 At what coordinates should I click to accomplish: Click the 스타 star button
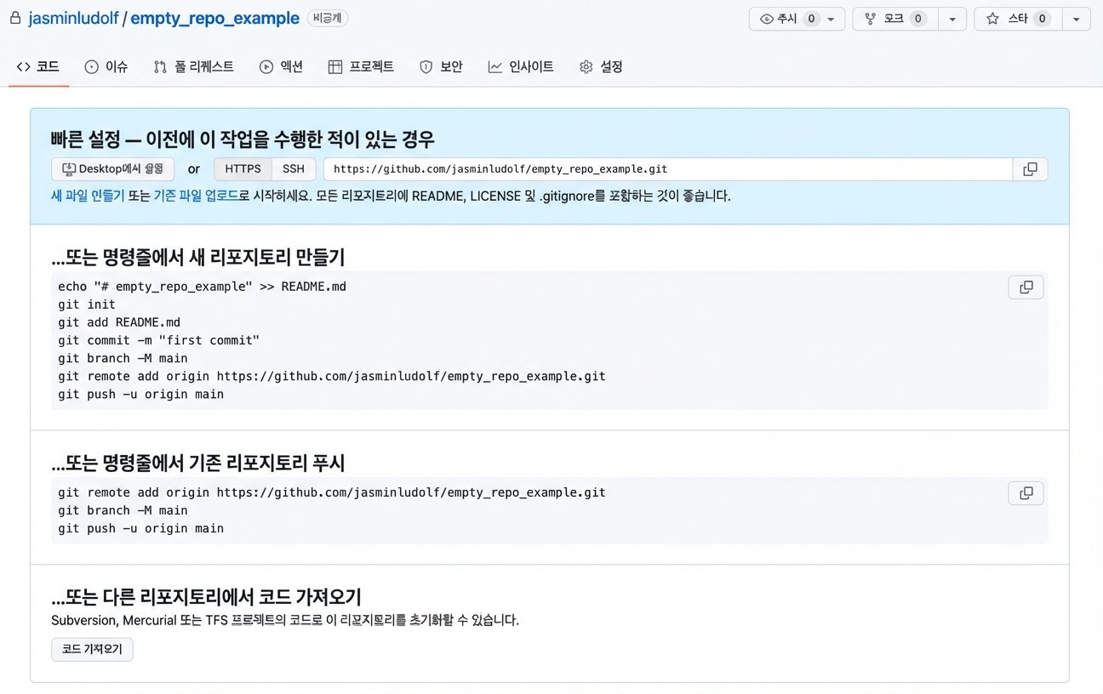(x=1019, y=19)
